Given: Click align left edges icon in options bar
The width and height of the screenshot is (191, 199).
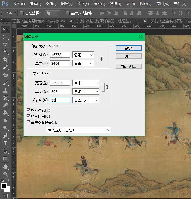Looking at the screenshot, I should point(125,13).
